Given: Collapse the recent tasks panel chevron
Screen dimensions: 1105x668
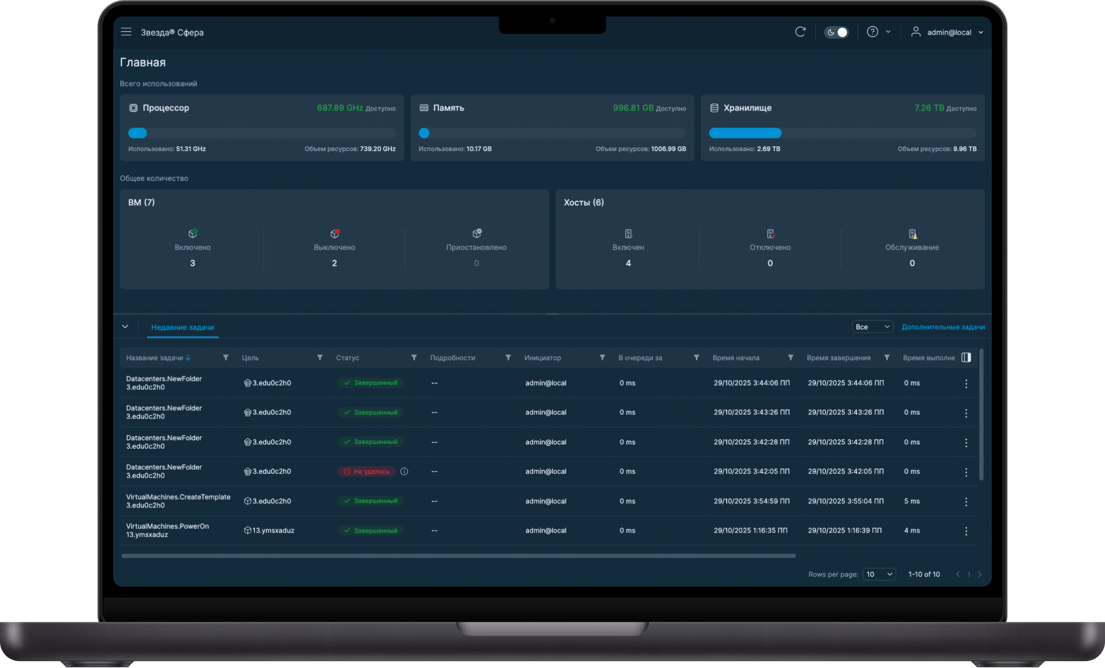Looking at the screenshot, I should tap(125, 327).
